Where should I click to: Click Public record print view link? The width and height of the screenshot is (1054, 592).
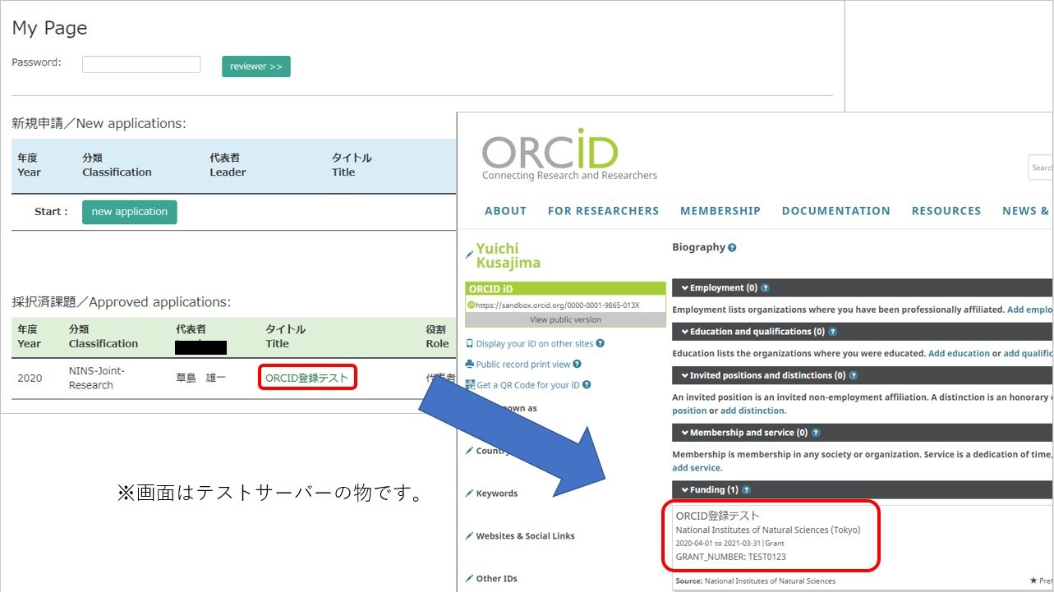pos(523,365)
